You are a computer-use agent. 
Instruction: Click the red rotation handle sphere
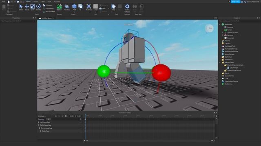pyautogui.click(x=161, y=73)
